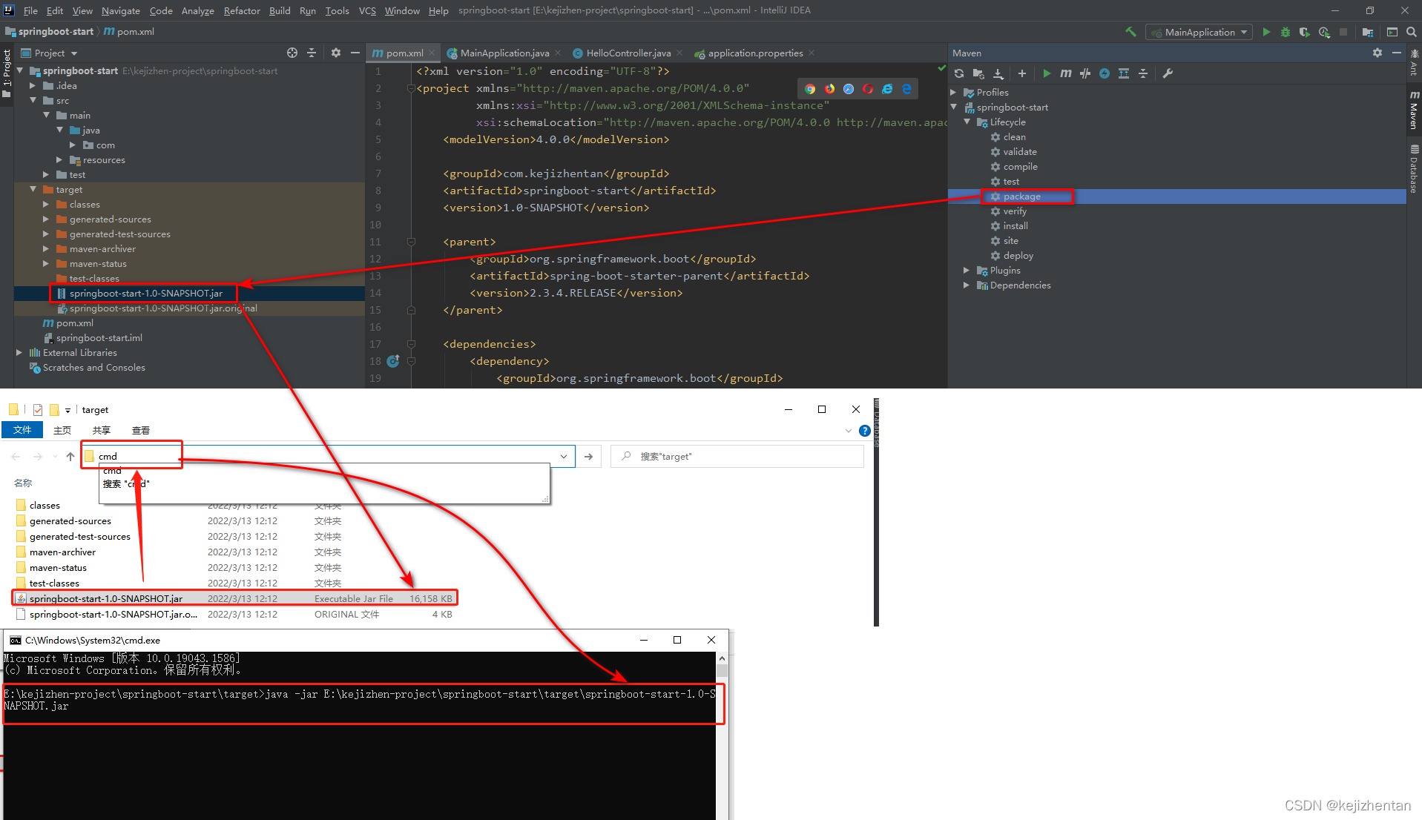Collapse Lifecycle node in Maven panel
Screen dimensions: 1422x820
click(x=967, y=122)
